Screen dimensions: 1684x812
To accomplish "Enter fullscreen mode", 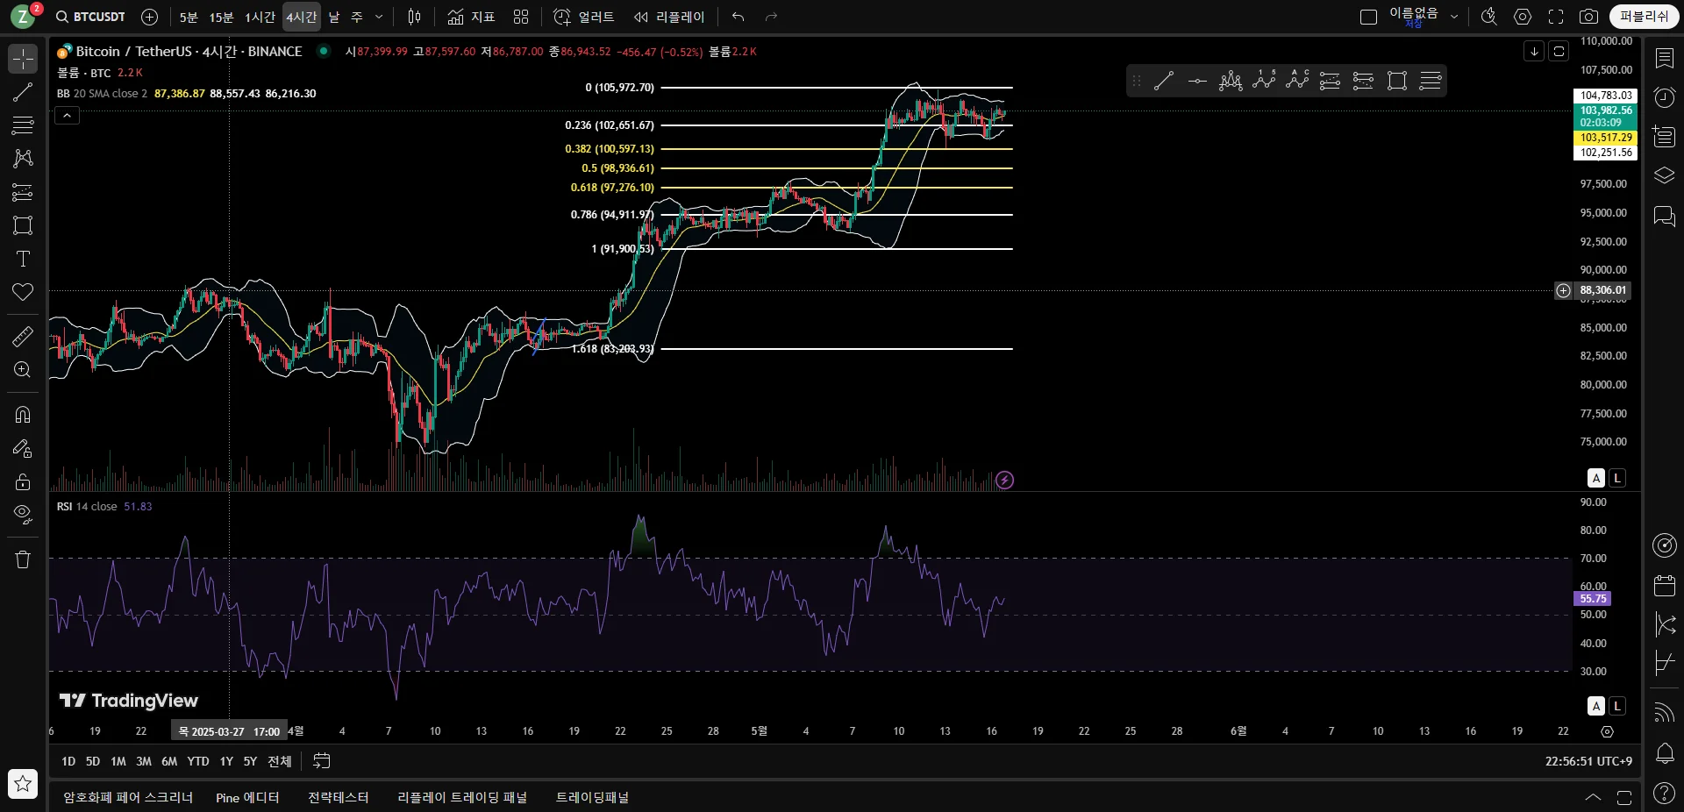I will [1556, 17].
